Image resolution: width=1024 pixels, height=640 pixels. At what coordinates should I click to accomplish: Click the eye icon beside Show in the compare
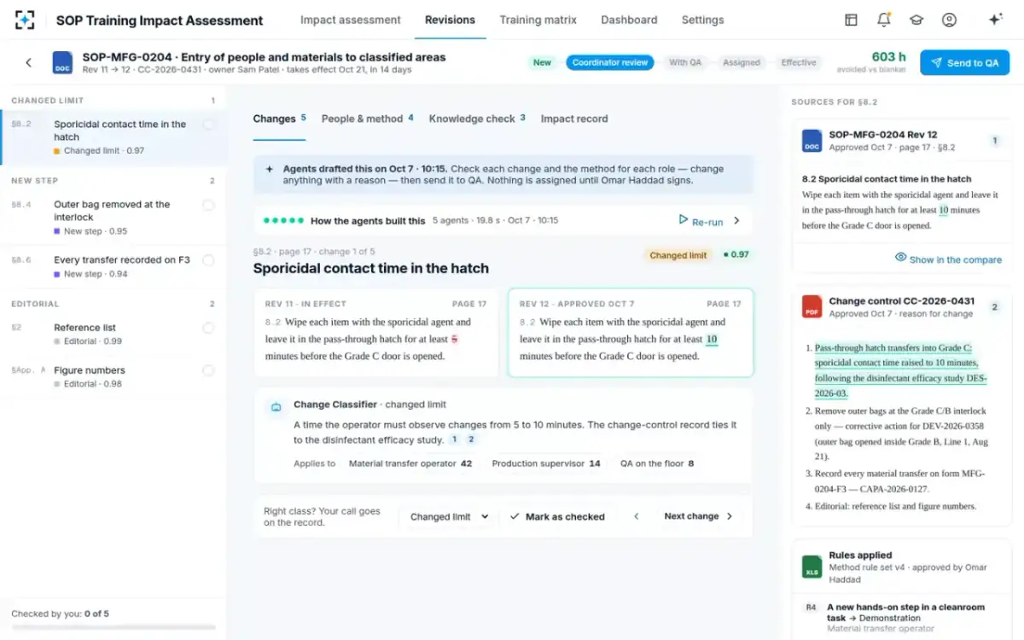point(900,258)
